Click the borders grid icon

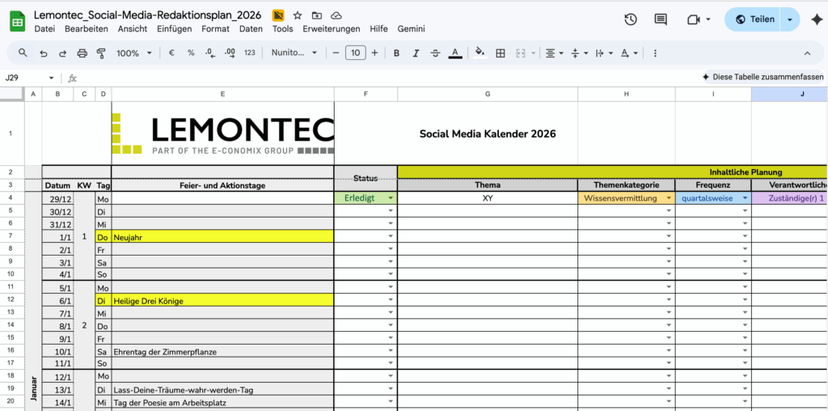pyautogui.click(x=501, y=53)
